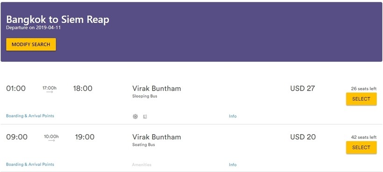Click the seat amenity icon beside the snowflake
Screen dimensions: 383x172
tap(145, 116)
